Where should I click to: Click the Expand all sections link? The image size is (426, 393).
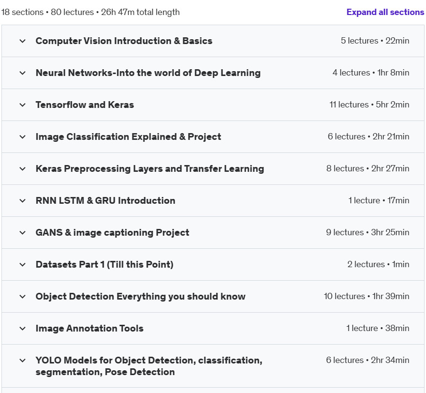pos(385,12)
